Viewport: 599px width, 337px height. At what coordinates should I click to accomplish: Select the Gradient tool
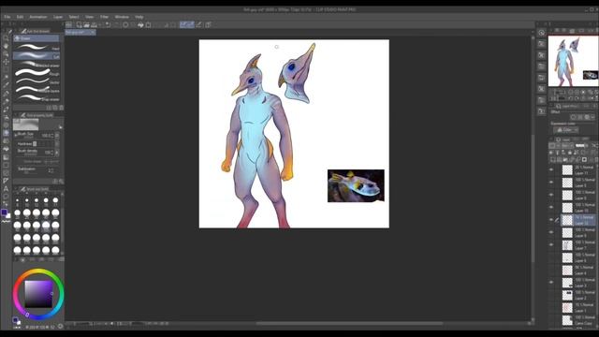tap(6, 157)
